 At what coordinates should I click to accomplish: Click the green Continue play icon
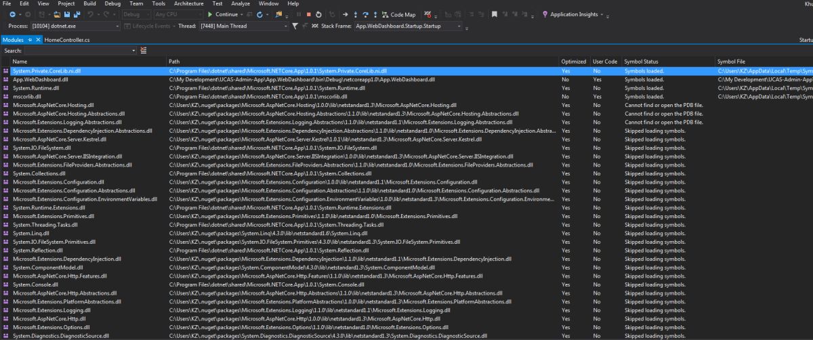pos(209,14)
